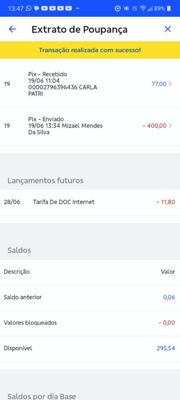Select the Tarifa De DOC Internet entry

[x=90, y=202]
